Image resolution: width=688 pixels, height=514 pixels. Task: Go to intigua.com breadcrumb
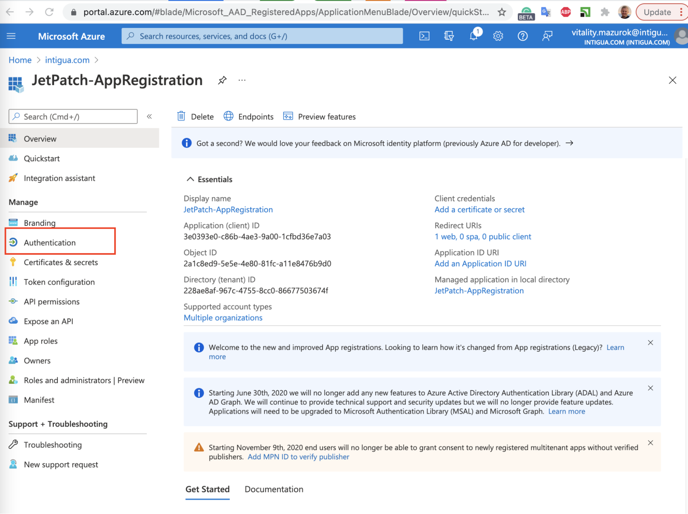pyautogui.click(x=67, y=60)
